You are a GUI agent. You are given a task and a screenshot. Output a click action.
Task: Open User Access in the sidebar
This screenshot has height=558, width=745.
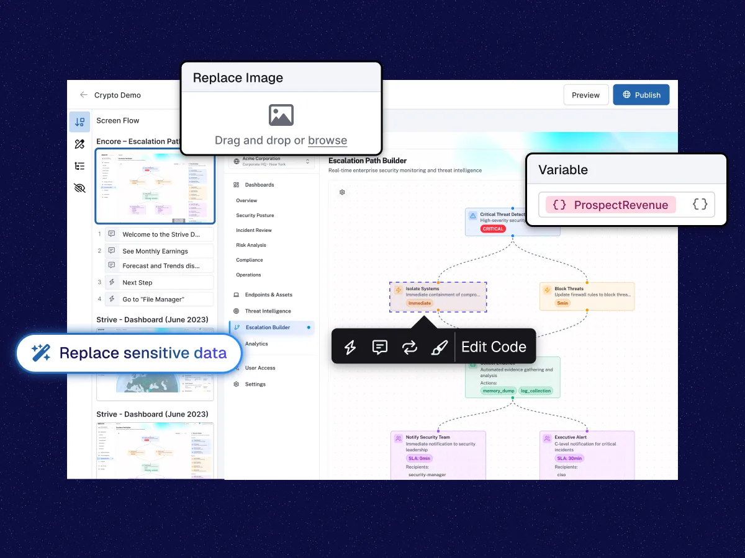260,368
